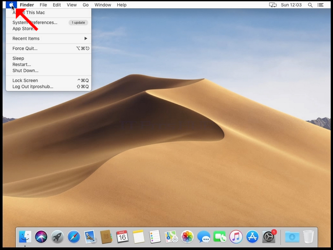Open Reminders list icon

155,237
